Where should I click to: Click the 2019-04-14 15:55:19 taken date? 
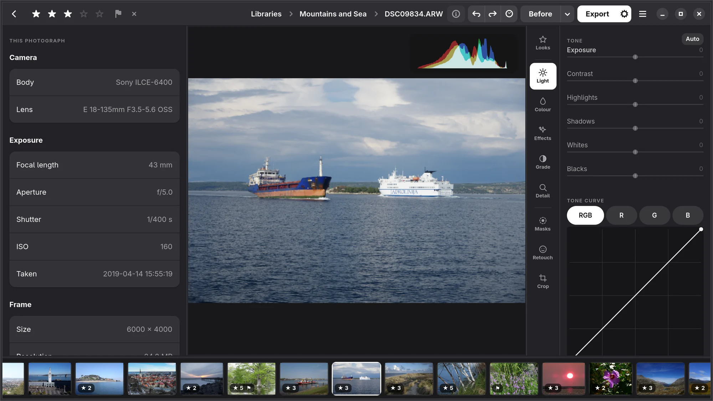(x=138, y=274)
